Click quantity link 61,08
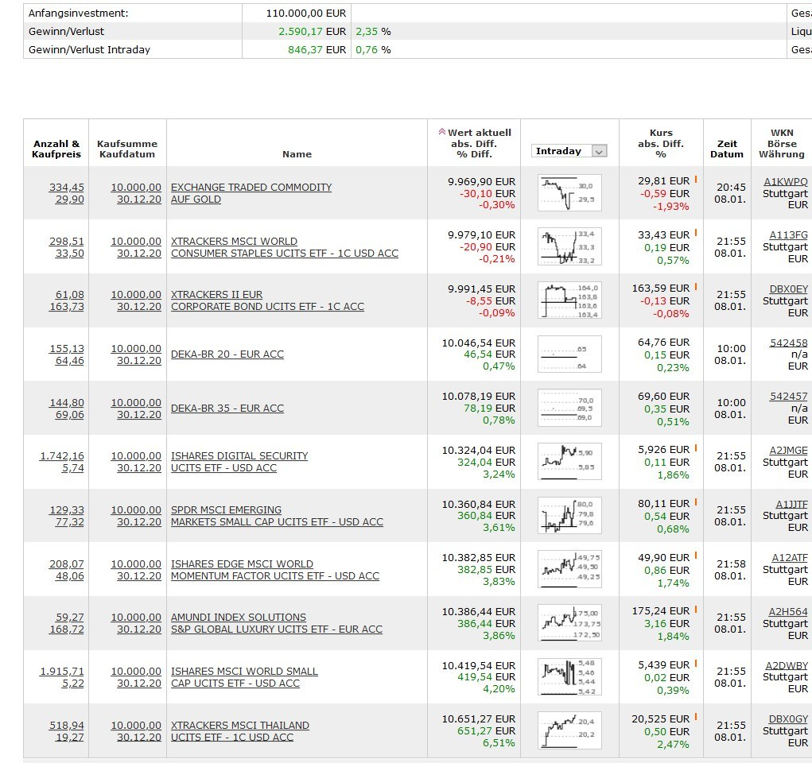812x763 pixels. tap(69, 295)
